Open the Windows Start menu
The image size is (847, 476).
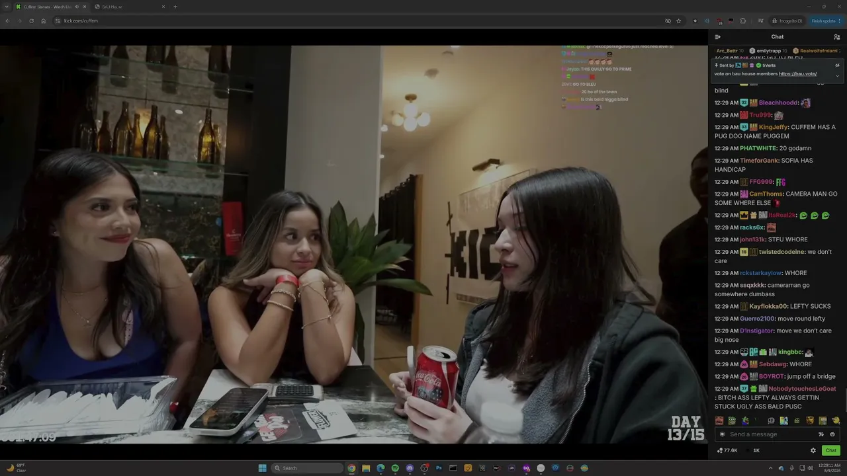(x=263, y=468)
